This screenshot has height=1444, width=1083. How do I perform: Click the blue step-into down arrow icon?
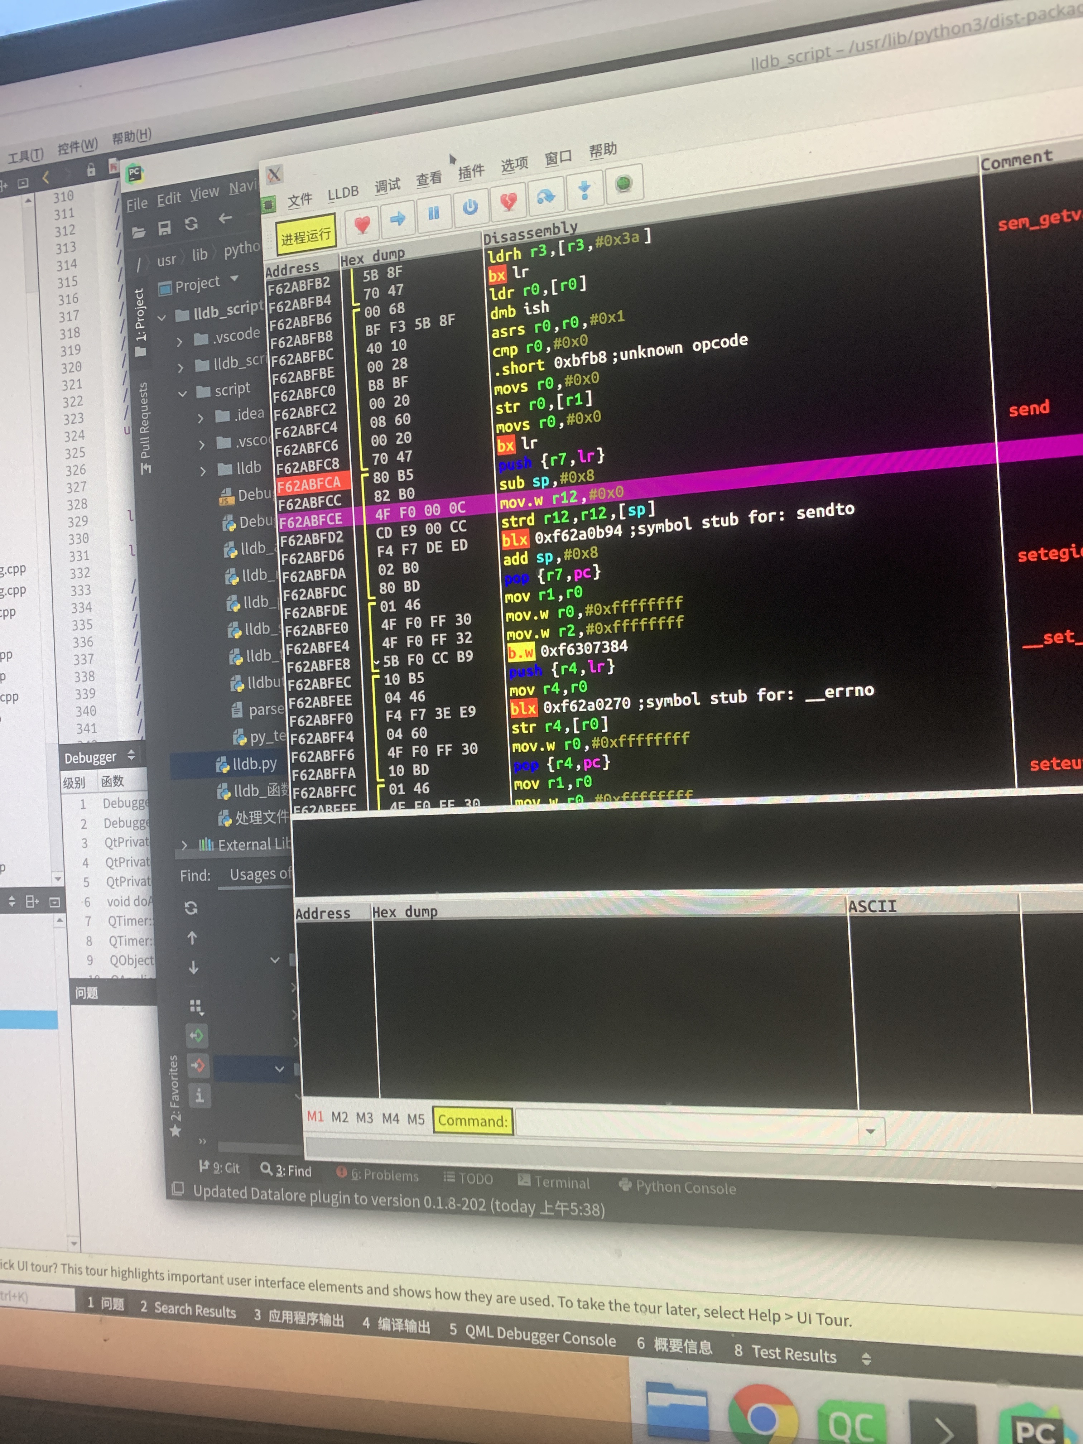coord(584,189)
